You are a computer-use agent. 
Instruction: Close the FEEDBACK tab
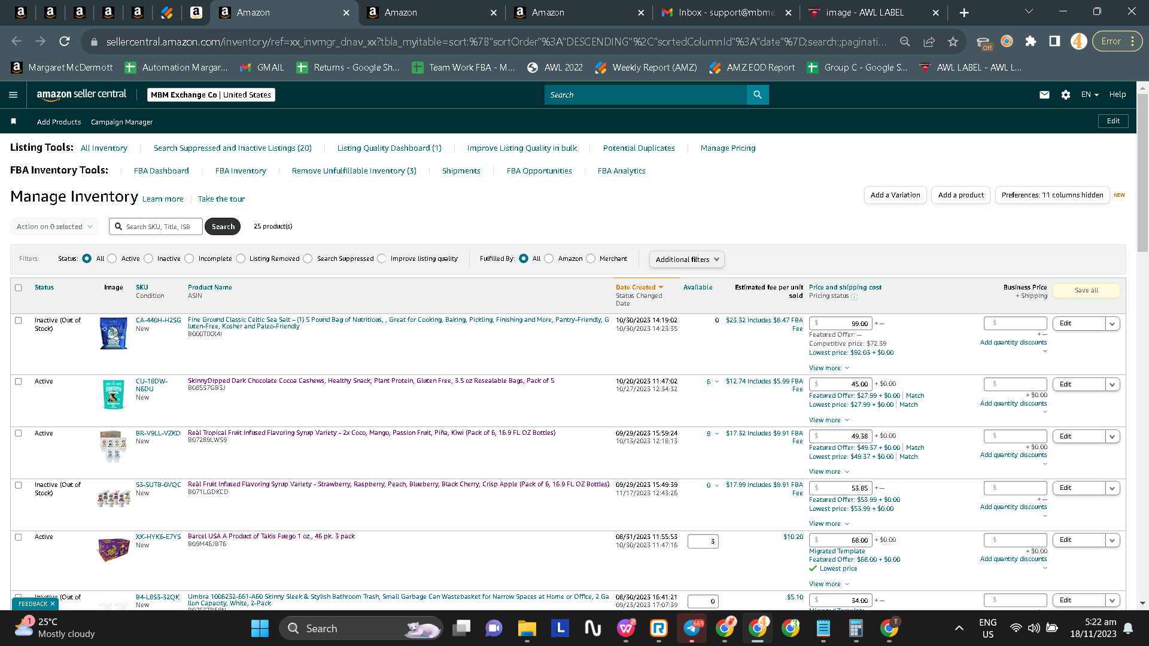click(53, 604)
